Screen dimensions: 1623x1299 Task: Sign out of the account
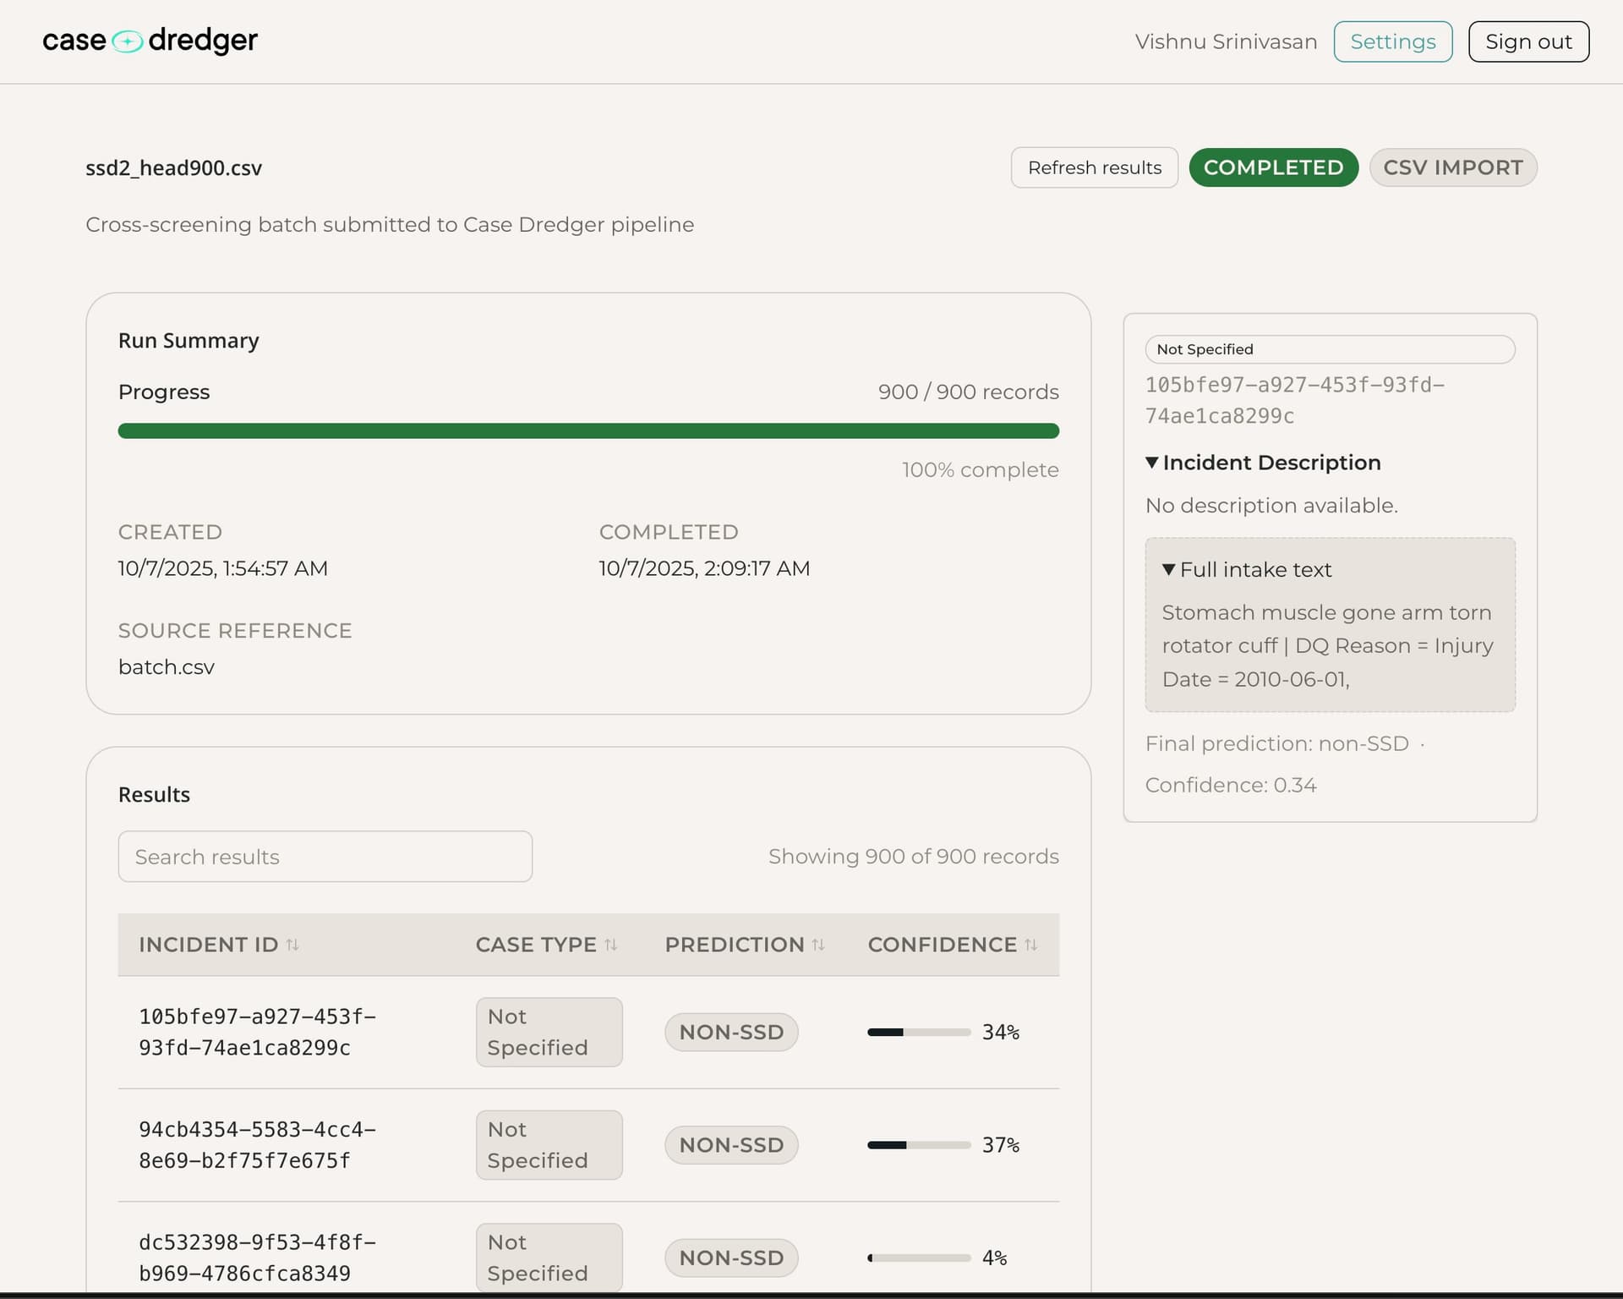(x=1528, y=41)
